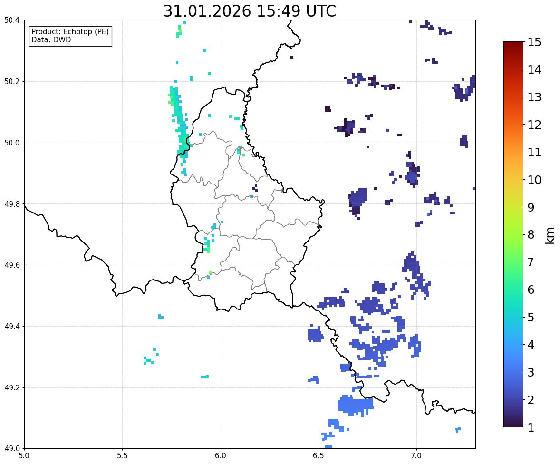Click the colorbar tick value '8'
Viewport: 560px width, 464px height.
point(531,235)
